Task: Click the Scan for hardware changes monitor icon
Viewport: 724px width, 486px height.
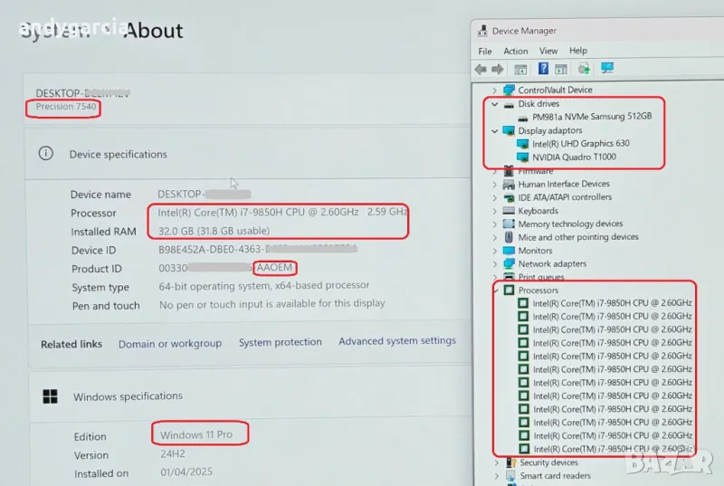Action: click(x=607, y=69)
